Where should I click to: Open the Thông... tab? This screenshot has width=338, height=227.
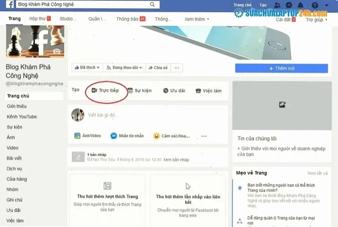[x=163, y=19]
